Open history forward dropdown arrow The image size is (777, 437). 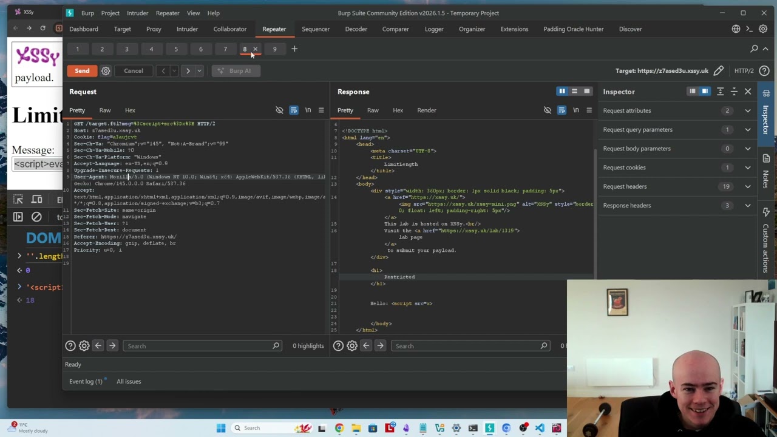198,71
